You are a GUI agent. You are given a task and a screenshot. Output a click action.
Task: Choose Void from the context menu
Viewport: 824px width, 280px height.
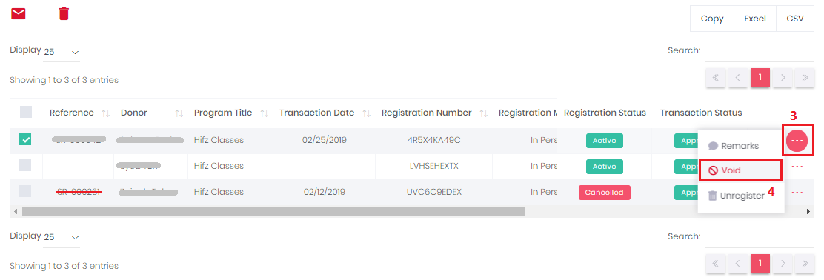(740, 170)
